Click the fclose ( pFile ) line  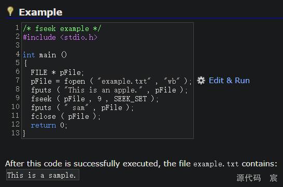[x=65, y=117]
